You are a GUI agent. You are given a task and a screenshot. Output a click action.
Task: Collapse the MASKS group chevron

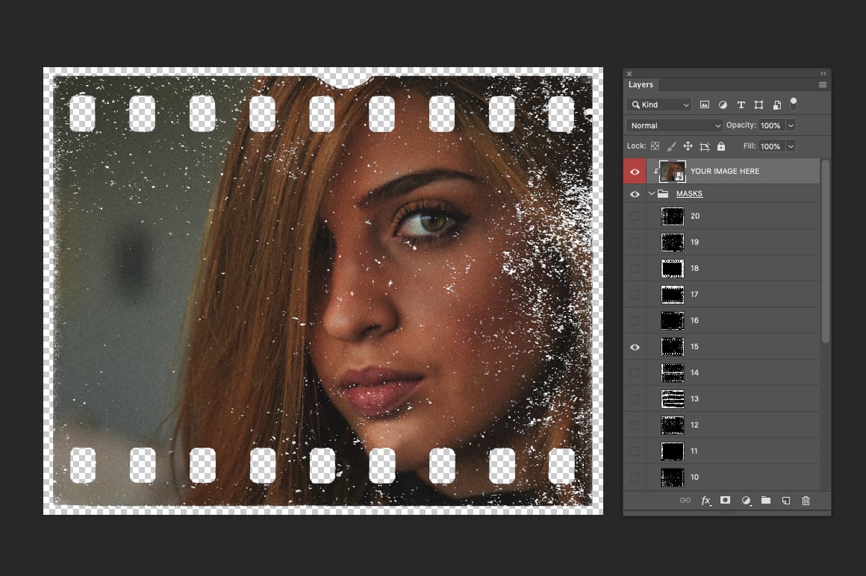click(x=652, y=194)
